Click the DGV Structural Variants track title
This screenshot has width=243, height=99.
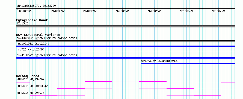point(38,35)
